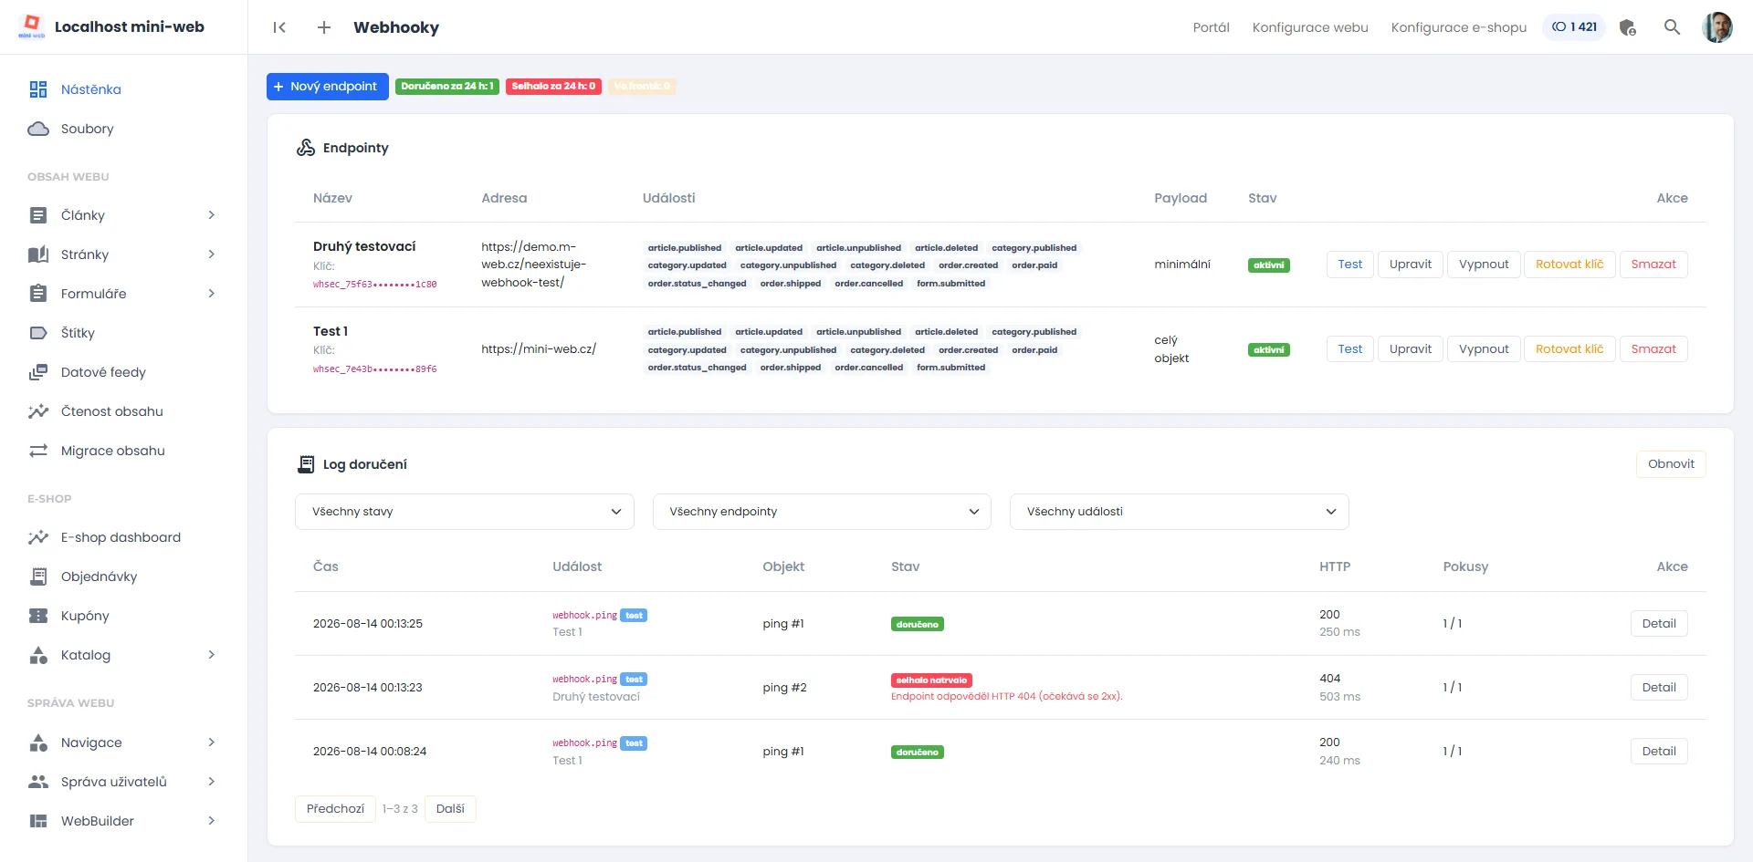Click the Log doručení receipt icon

click(x=306, y=464)
